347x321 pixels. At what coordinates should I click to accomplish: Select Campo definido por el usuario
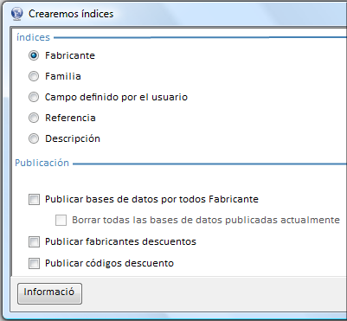click(x=34, y=97)
